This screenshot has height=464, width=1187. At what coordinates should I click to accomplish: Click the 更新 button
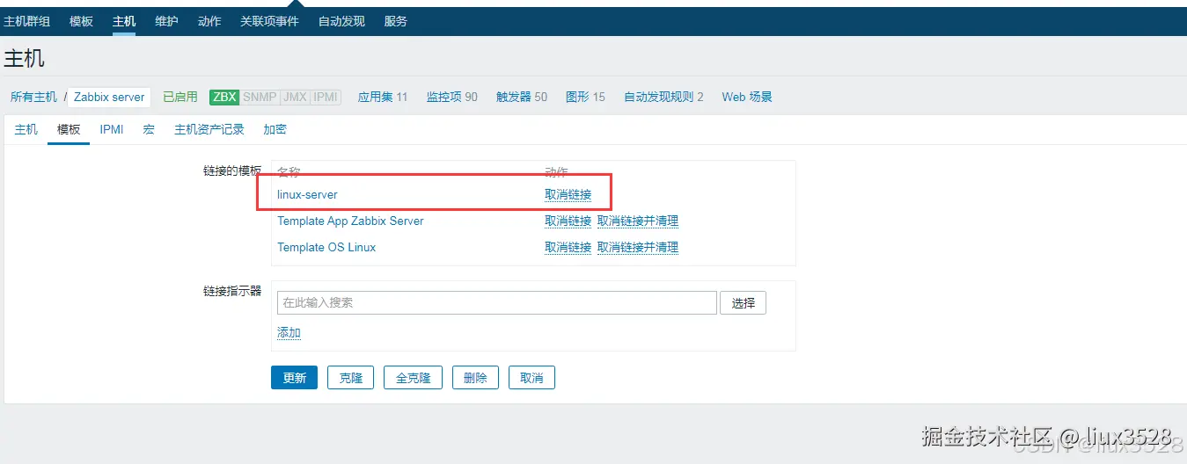(294, 378)
